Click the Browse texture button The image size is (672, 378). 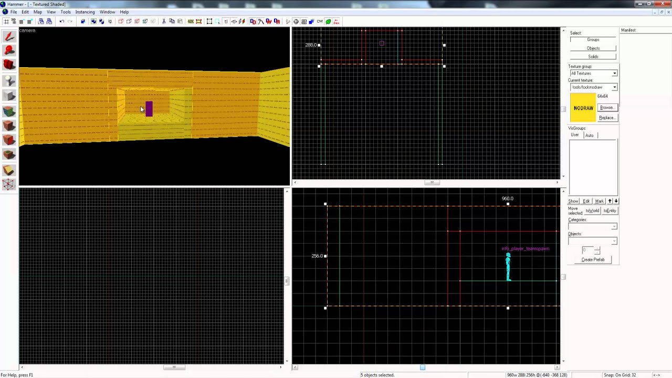(x=607, y=108)
